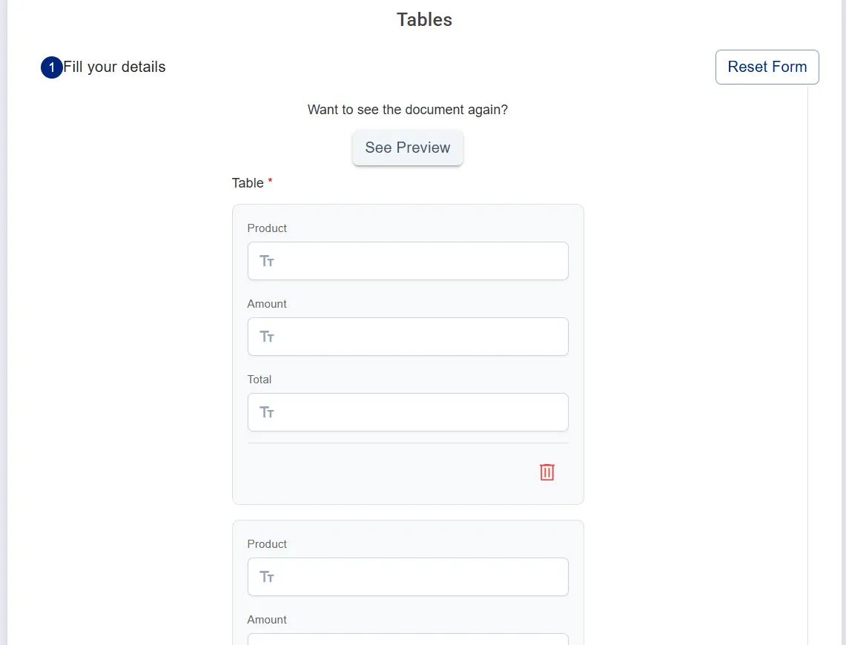Click the 'Tables' page heading
846x645 pixels.
424,19
